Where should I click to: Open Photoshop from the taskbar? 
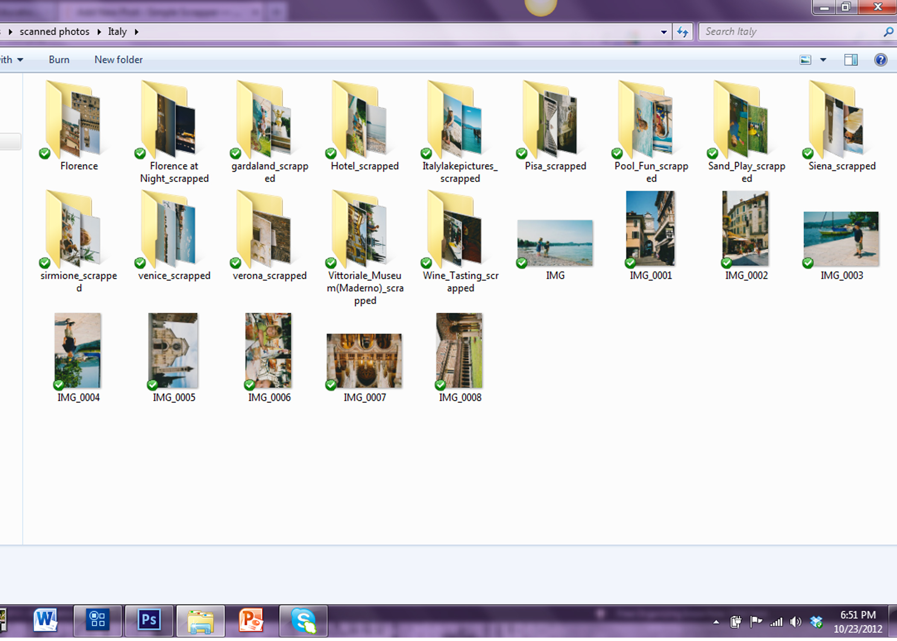149,620
